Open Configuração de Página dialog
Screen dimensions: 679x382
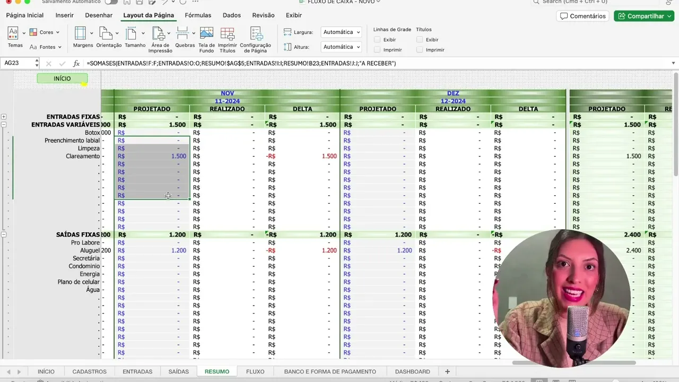256,39
